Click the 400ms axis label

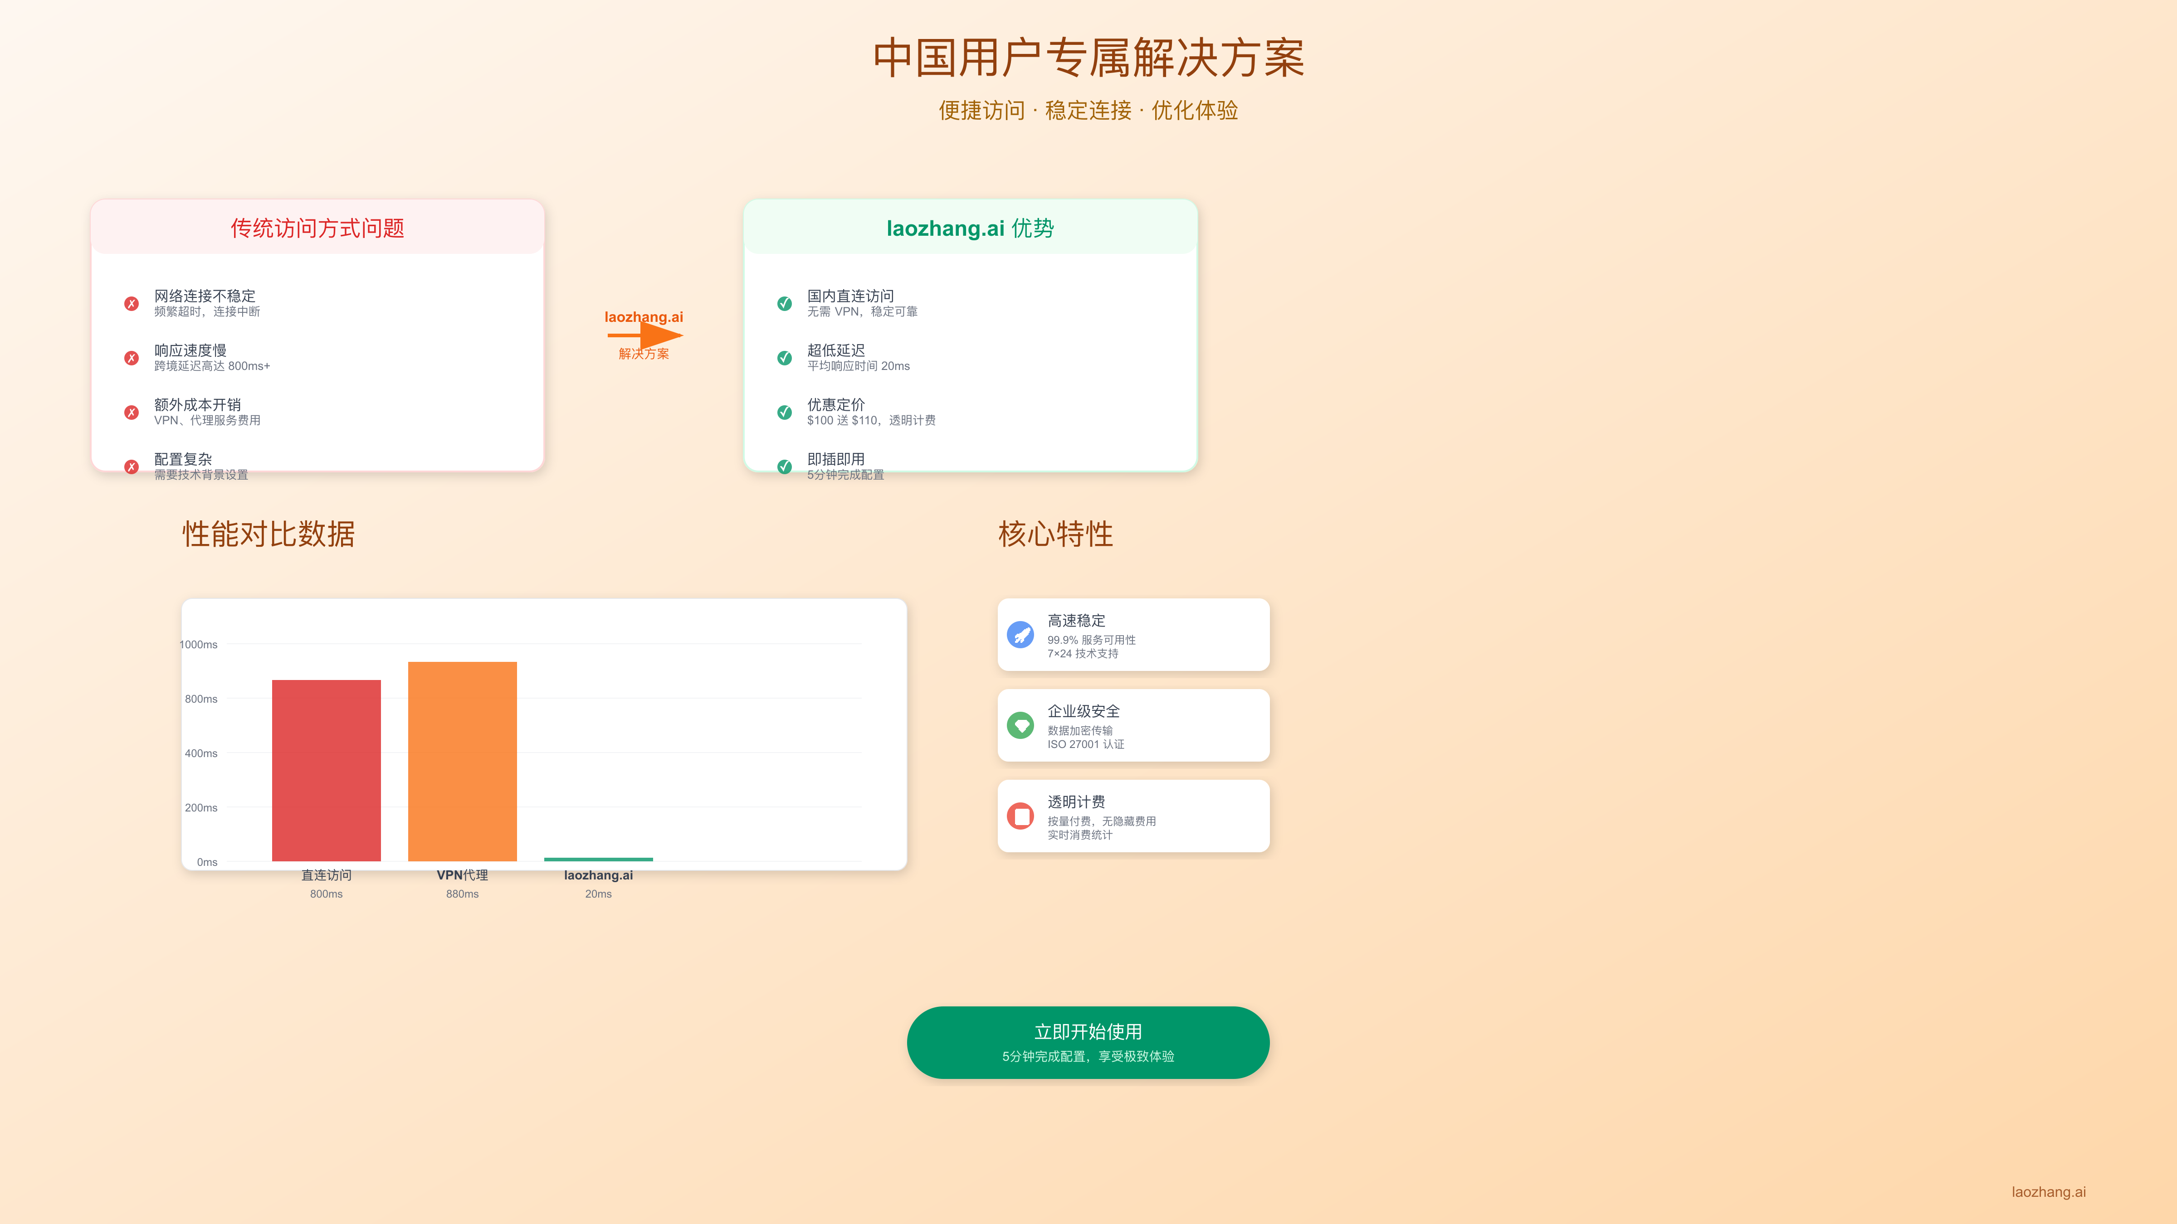[201, 753]
